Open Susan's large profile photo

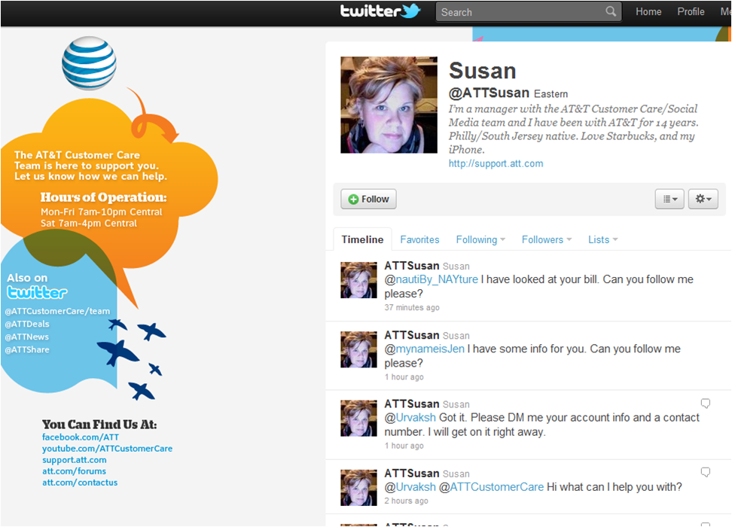coord(389,105)
